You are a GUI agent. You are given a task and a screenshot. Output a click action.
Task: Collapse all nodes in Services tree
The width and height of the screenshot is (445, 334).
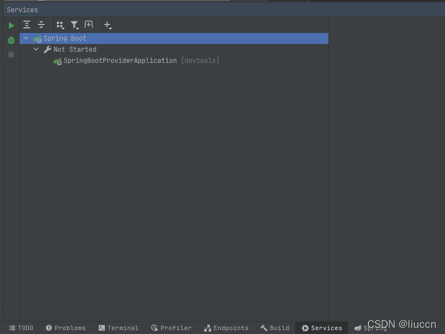tap(41, 24)
